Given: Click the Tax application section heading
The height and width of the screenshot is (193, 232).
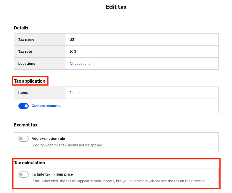Looking at the screenshot, I should (x=30, y=81).
